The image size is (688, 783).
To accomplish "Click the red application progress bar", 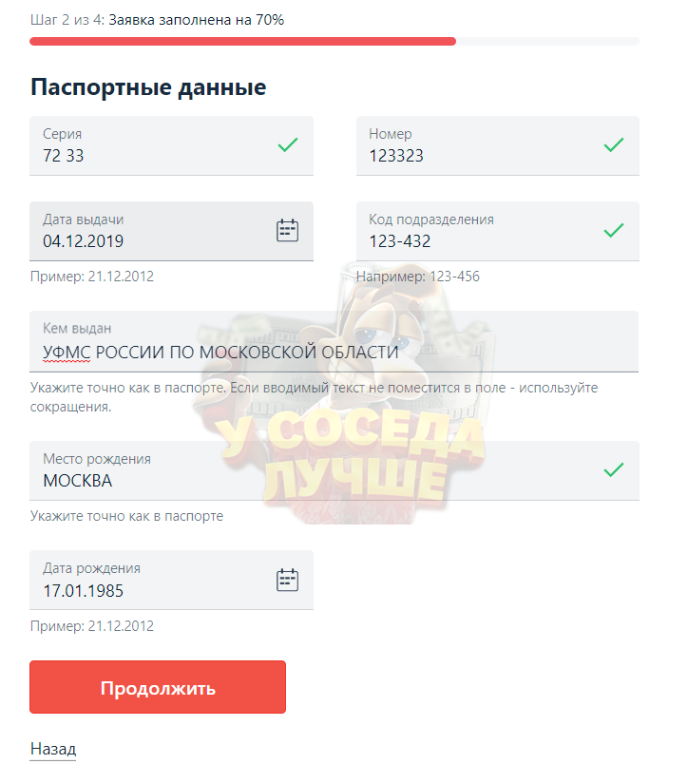I will [242, 42].
